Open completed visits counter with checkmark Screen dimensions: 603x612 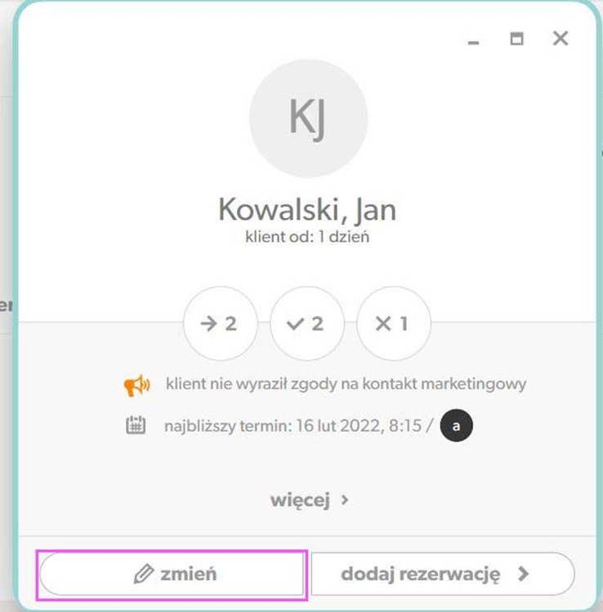(x=306, y=324)
